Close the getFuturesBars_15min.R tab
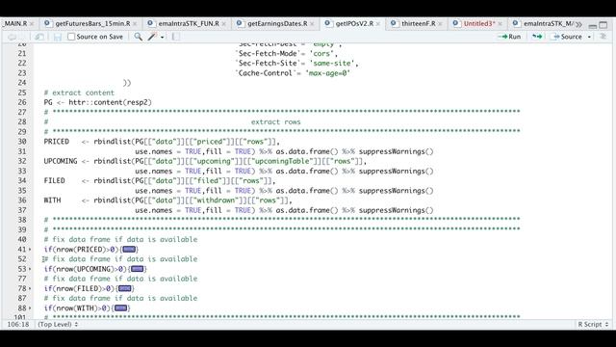Image resolution: width=616 pixels, height=347 pixels. coord(135,24)
